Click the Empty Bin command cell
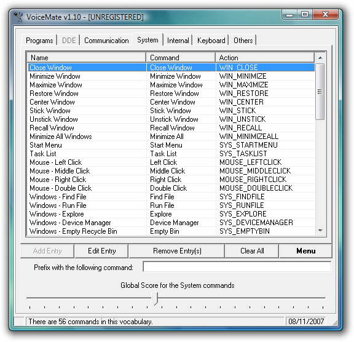The image size is (354, 342). pos(164,231)
